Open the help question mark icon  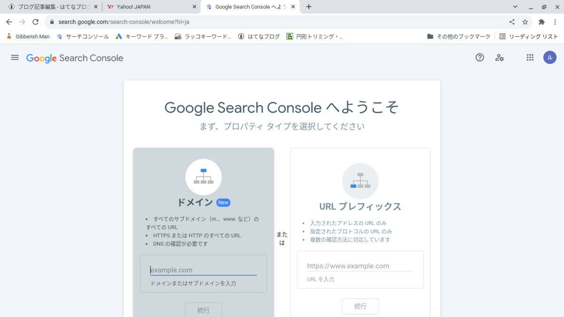pos(479,57)
